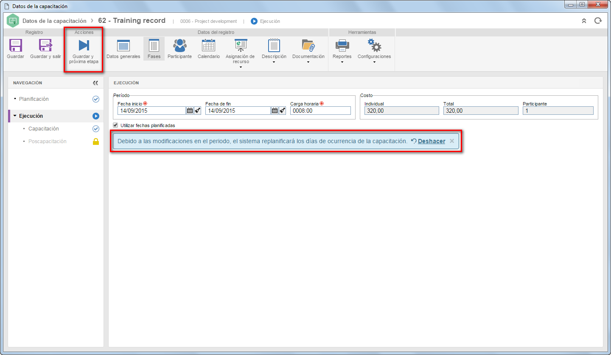Select Capacitación in navigation tree

[x=44, y=129]
